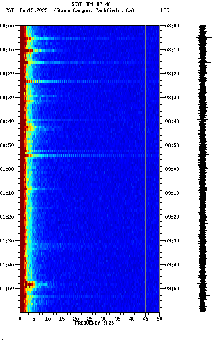
Task: Click the title text "SCYB DP1 BP 40"
Action: point(91,4)
